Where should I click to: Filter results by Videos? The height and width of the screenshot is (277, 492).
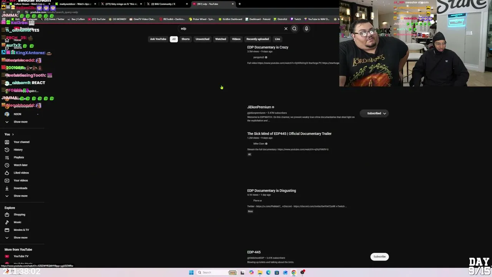pos(236,39)
